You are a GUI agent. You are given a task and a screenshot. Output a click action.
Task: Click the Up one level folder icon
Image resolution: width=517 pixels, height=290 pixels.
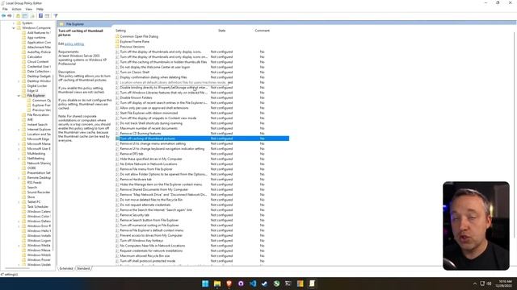coord(18,16)
